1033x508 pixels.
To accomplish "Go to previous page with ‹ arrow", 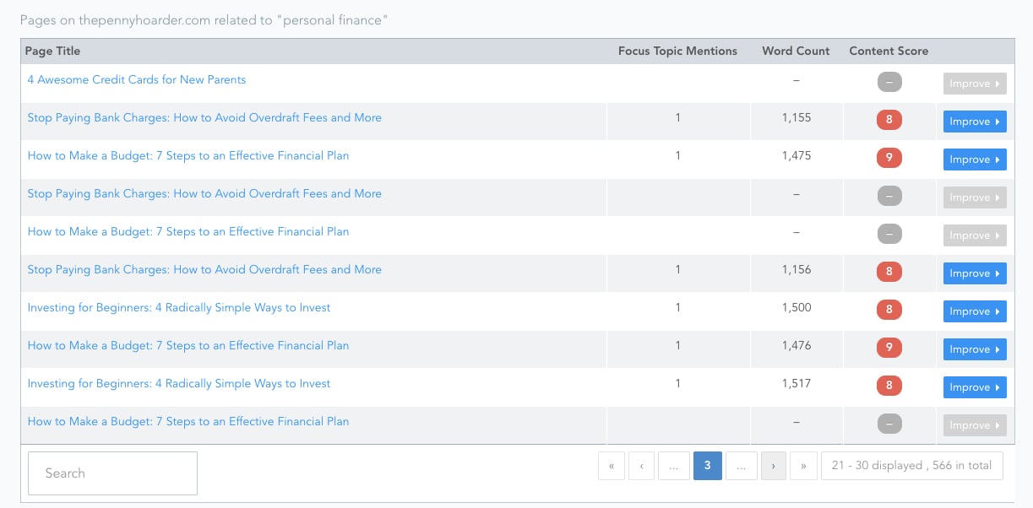I will coord(642,466).
